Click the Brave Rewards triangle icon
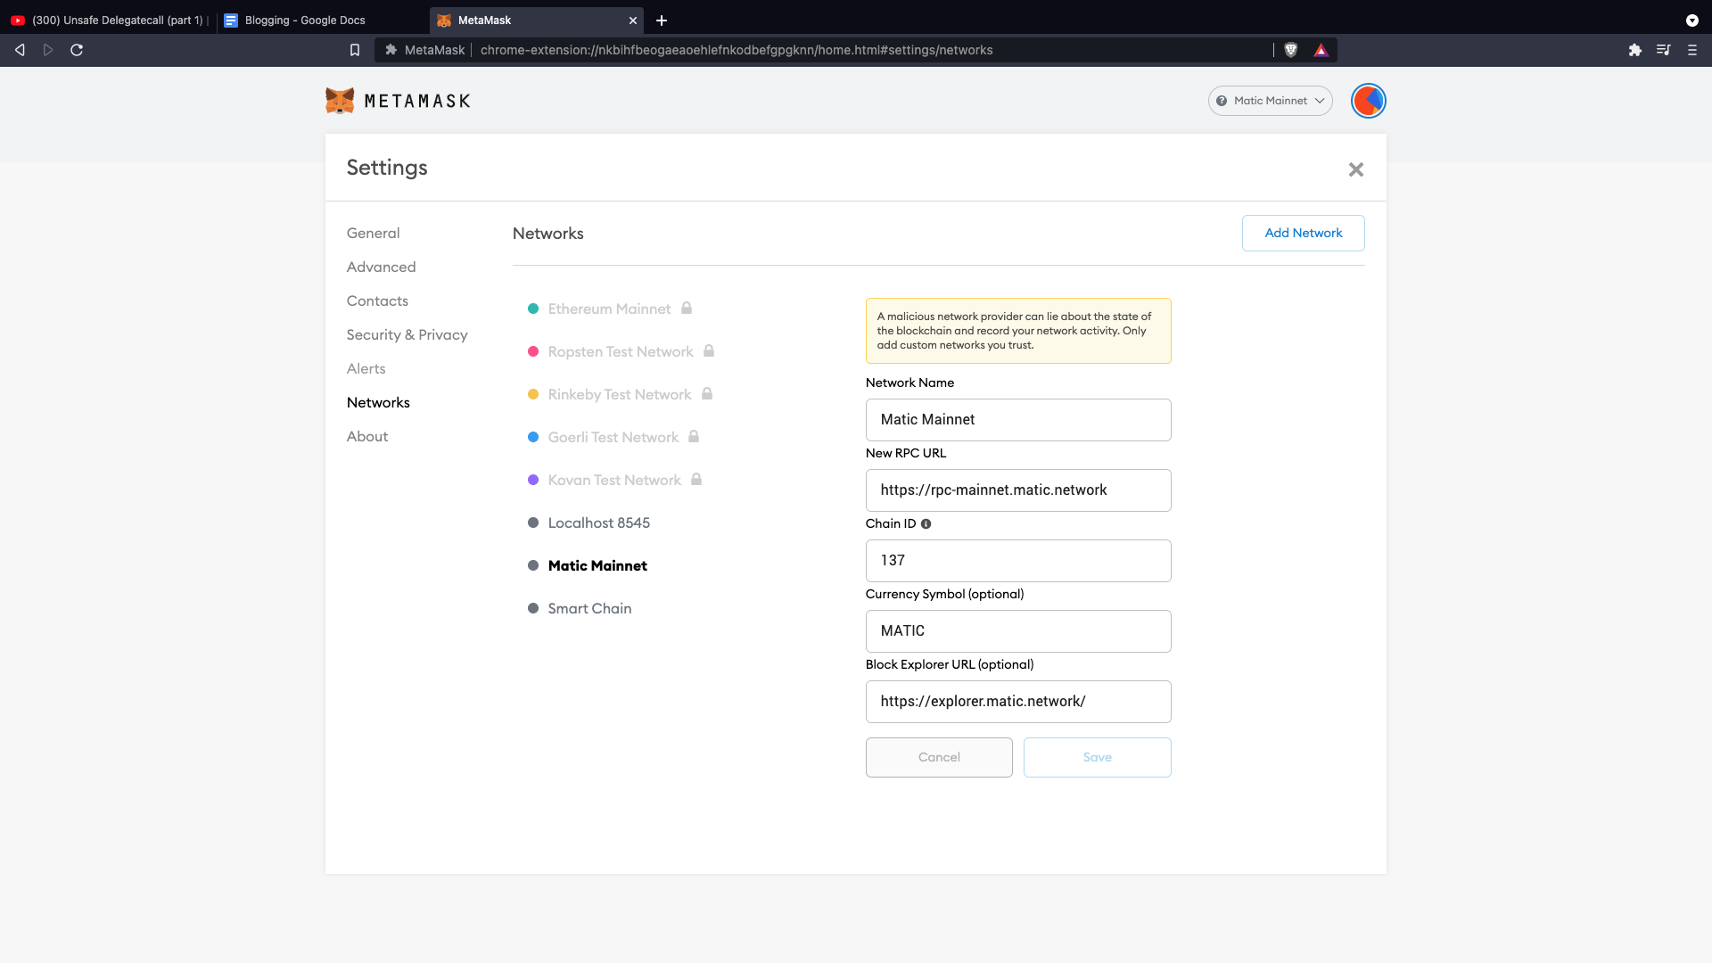 coord(1321,50)
